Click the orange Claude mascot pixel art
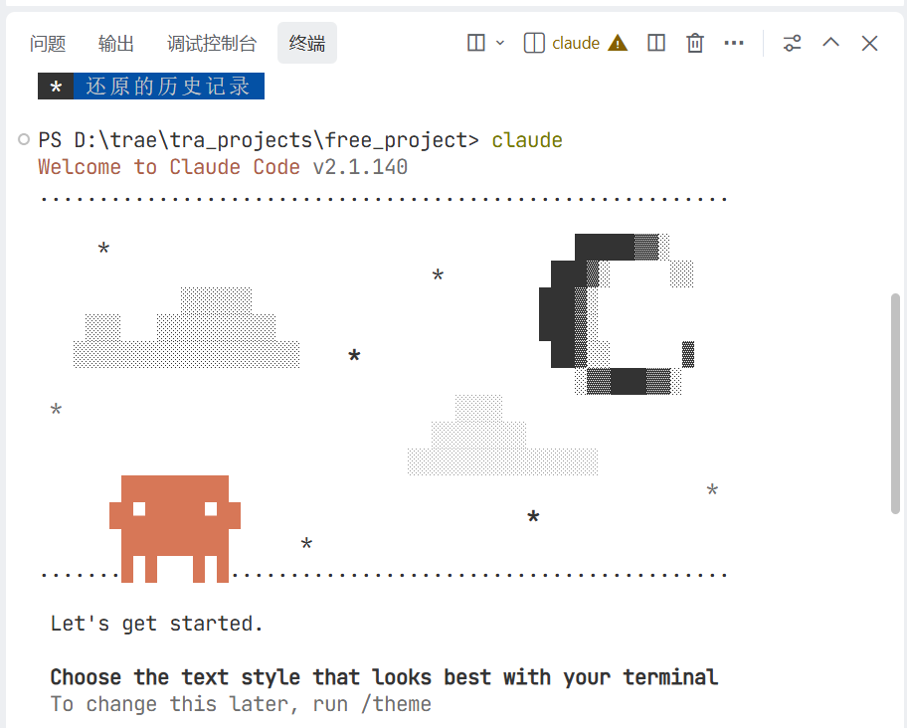This screenshot has height=728, width=907. pyautogui.click(x=175, y=528)
